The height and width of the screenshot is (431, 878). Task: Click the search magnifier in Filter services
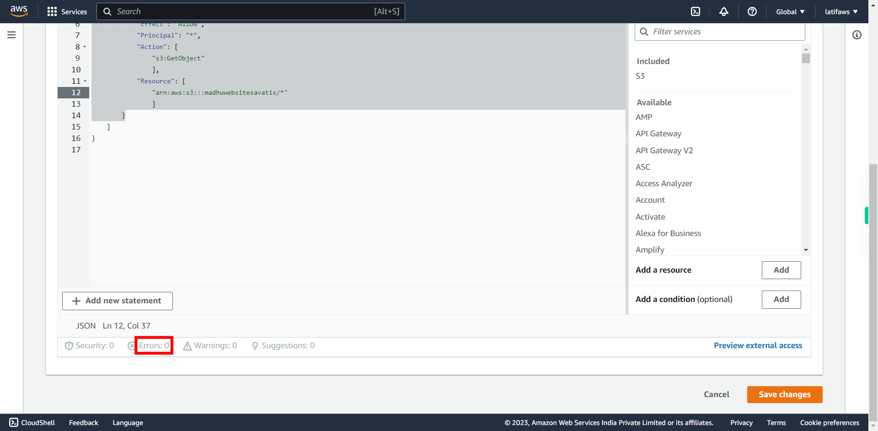644,32
